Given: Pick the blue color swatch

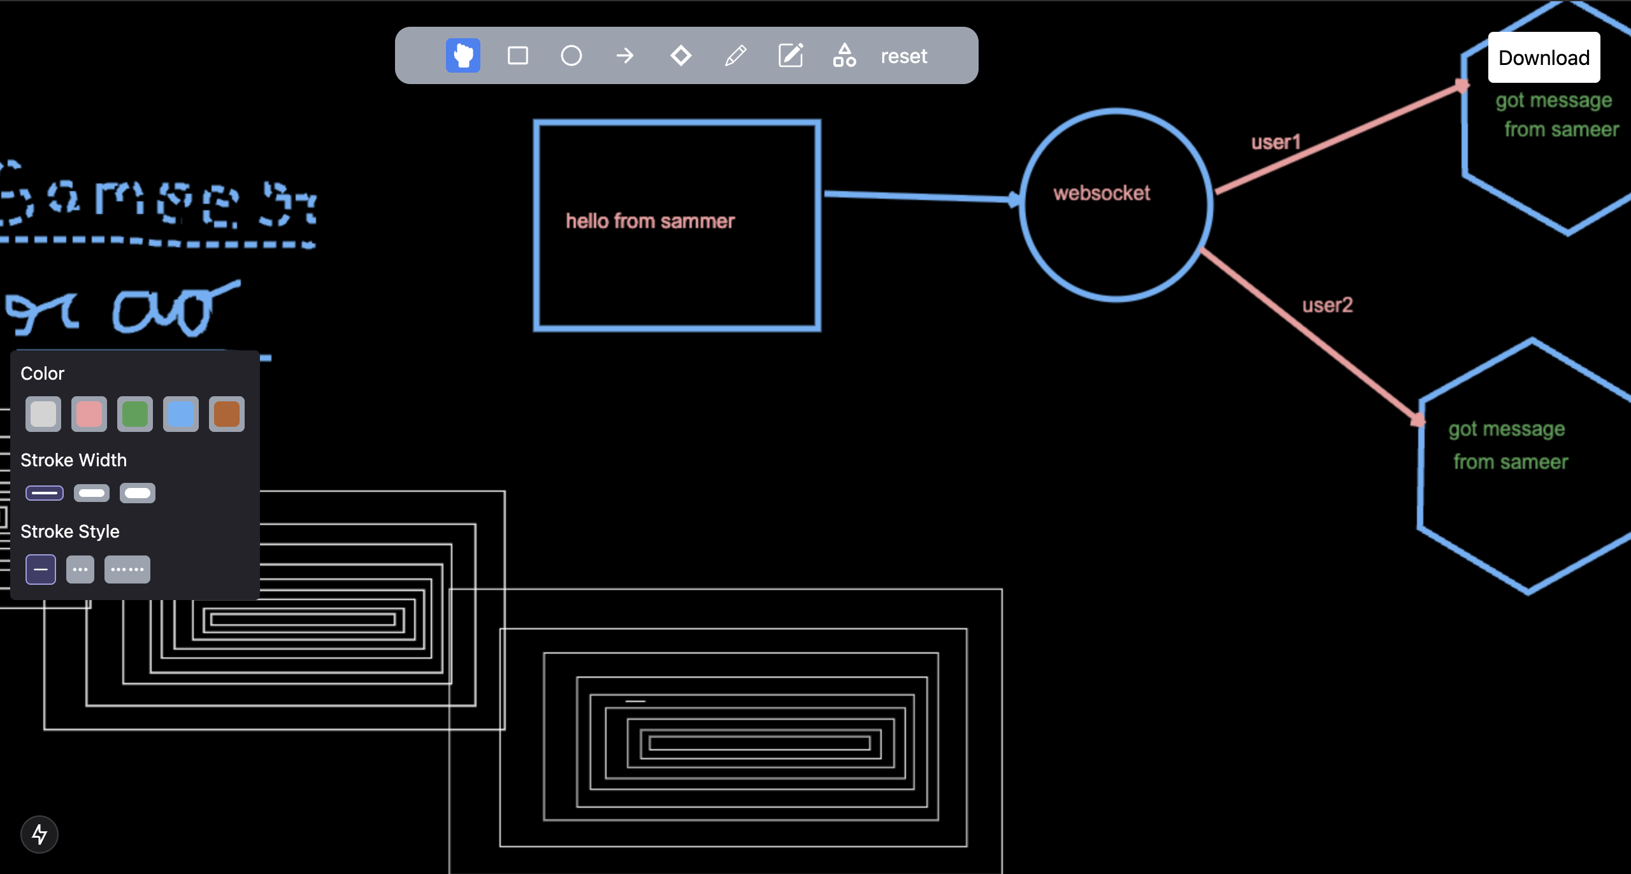Looking at the screenshot, I should coord(181,414).
